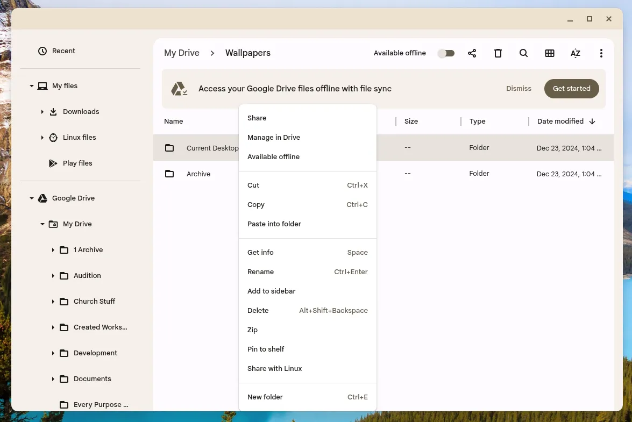Switch to thumbnail grid view
Viewport: 632px width, 422px height.
tap(549, 53)
